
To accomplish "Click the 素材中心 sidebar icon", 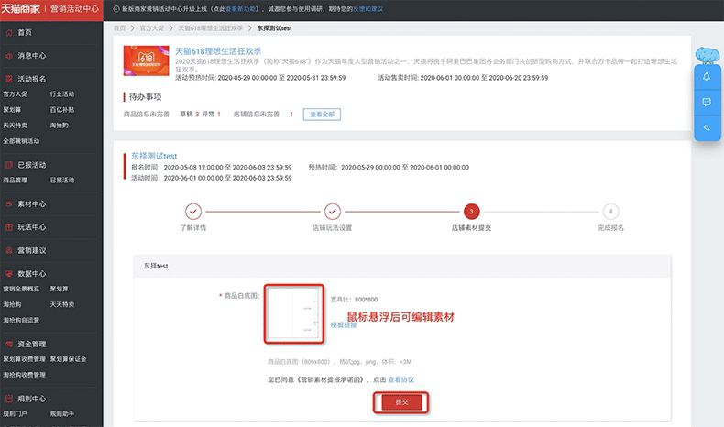I will coord(8,203).
